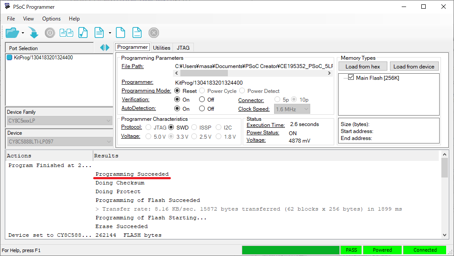Turn Verification On

click(x=177, y=99)
